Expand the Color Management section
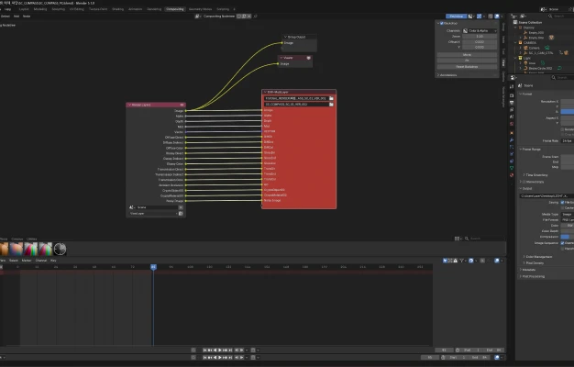The height and width of the screenshot is (367, 574). 538,257
